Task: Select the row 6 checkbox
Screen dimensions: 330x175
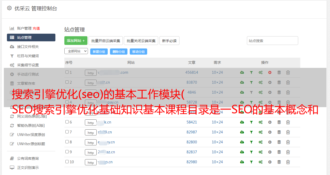Action: click(67, 122)
